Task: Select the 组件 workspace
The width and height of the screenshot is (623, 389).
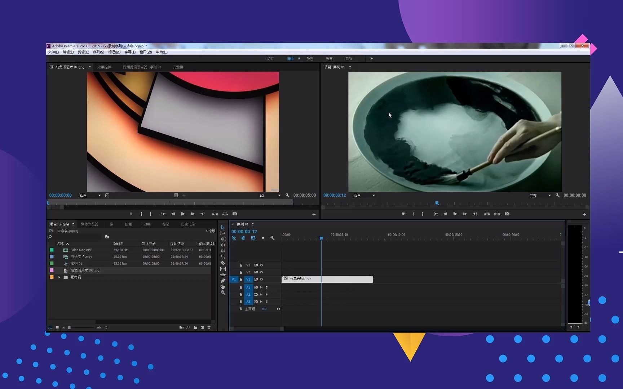Action: [270, 58]
